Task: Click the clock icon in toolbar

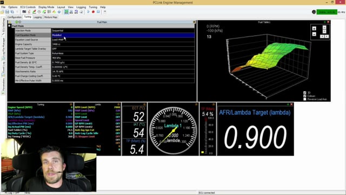Action: (39, 12)
